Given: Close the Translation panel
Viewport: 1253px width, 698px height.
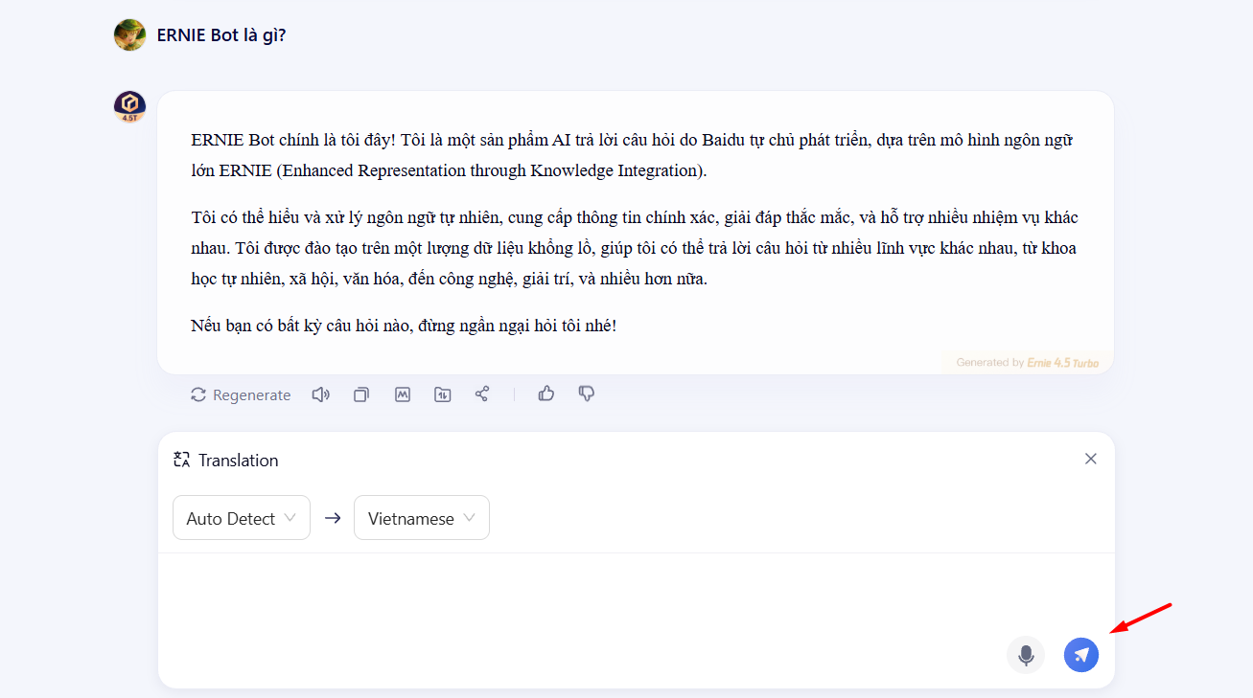Looking at the screenshot, I should coord(1090,459).
